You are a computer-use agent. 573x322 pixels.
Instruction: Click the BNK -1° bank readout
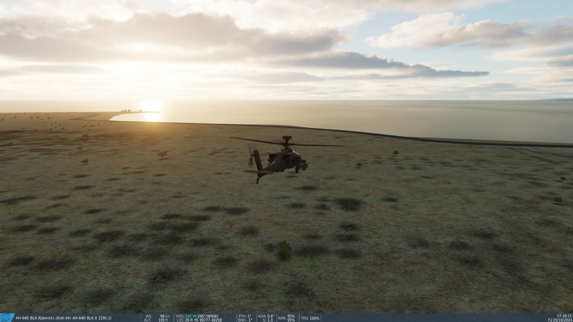[245, 320]
